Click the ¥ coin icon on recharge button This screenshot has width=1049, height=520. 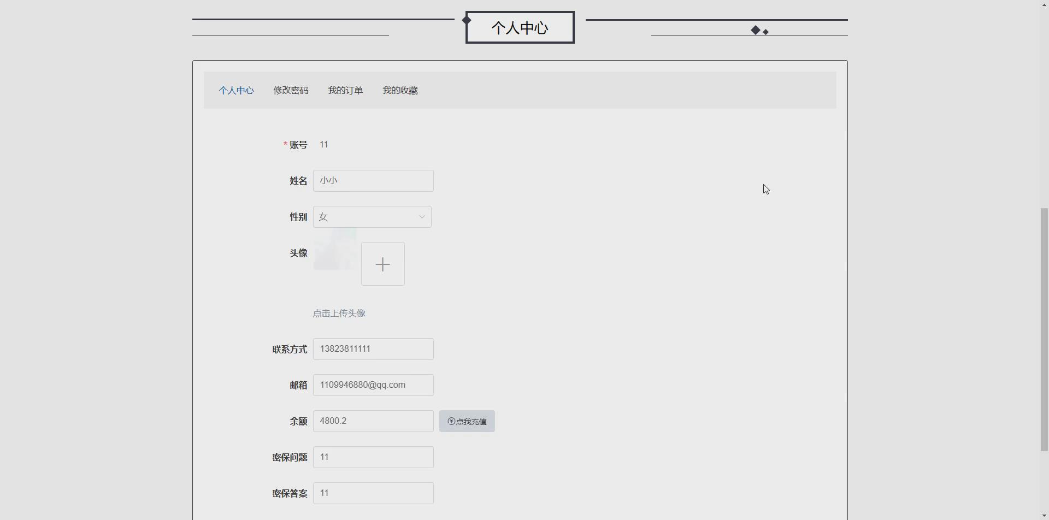click(x=451, y=421)
